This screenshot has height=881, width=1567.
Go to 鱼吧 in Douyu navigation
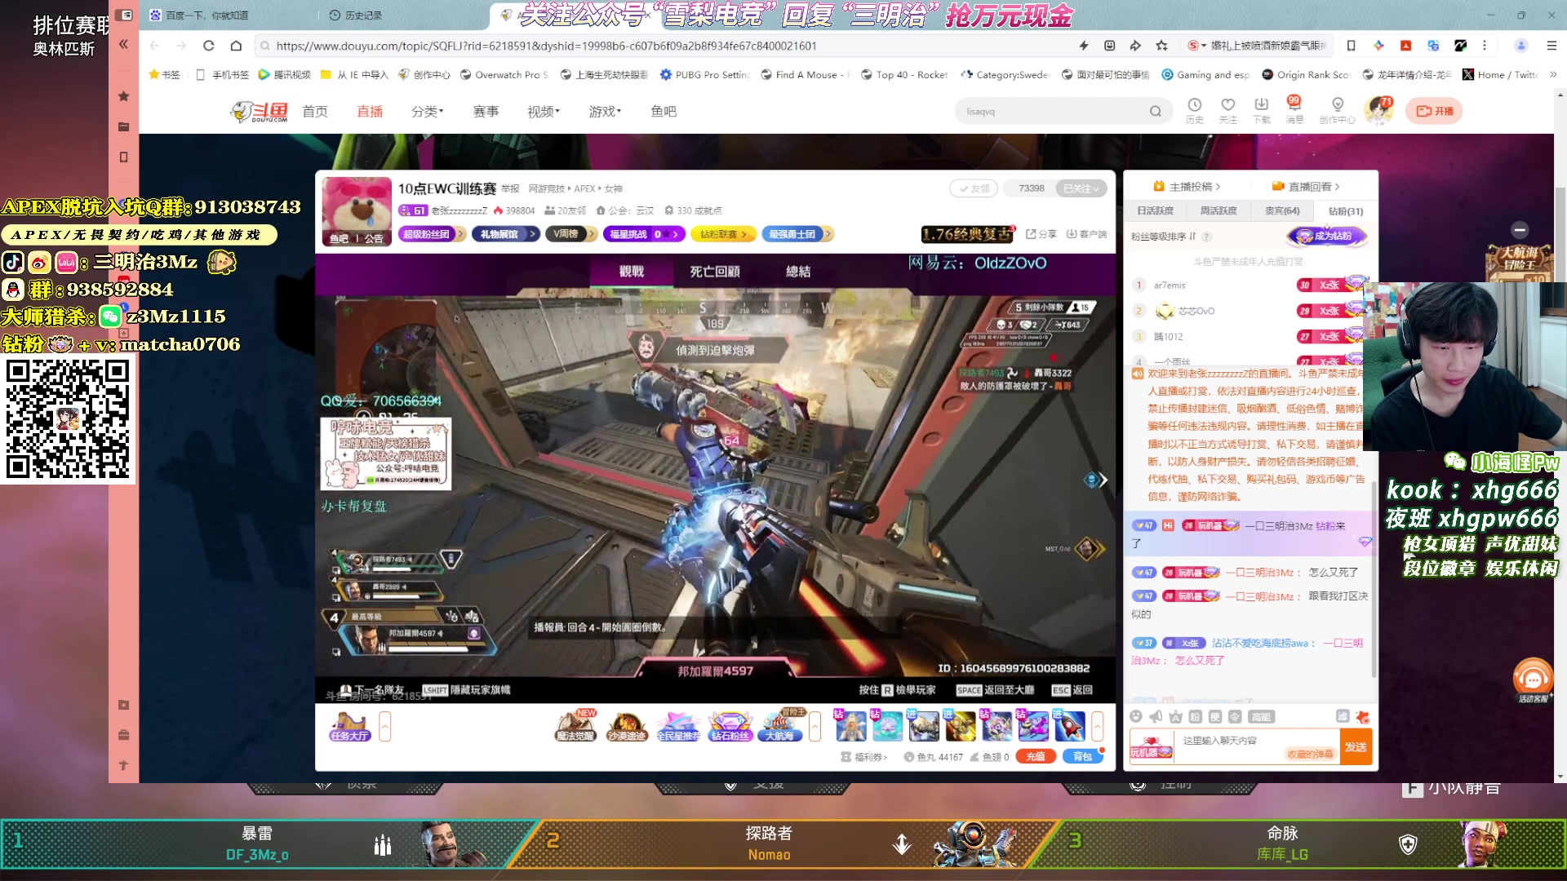pos(664,111)
